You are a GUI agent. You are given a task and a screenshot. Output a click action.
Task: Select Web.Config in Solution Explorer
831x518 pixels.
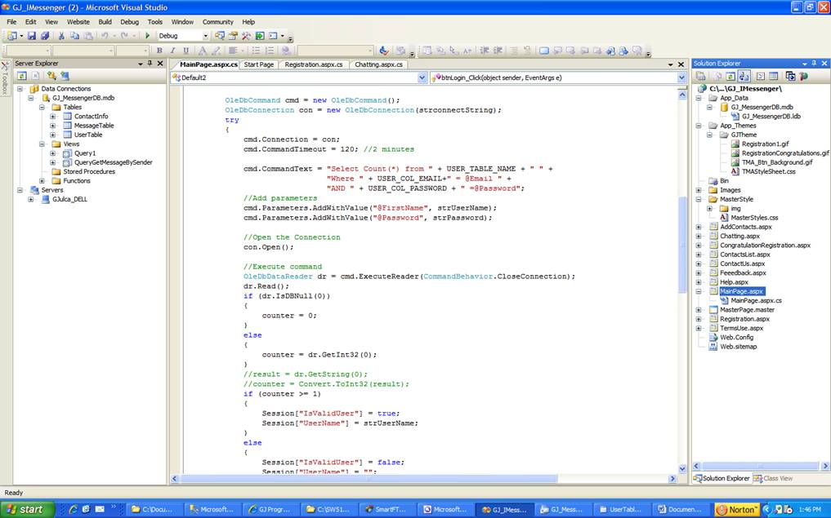coord(736,337)
